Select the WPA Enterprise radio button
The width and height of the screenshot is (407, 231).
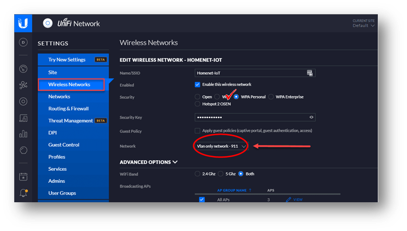tap(271, 97)
